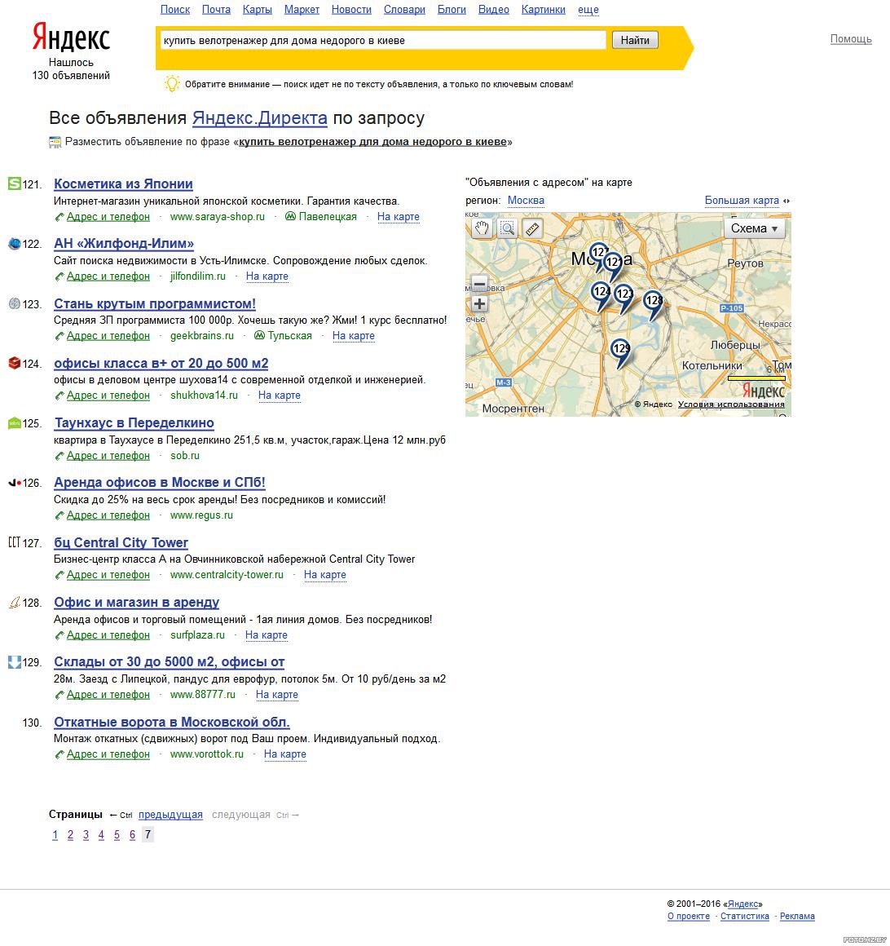This screenshot has height=946, width=890.
Task: Click favicon of ad 126 Аренда офисов
Action: (15, 483)
